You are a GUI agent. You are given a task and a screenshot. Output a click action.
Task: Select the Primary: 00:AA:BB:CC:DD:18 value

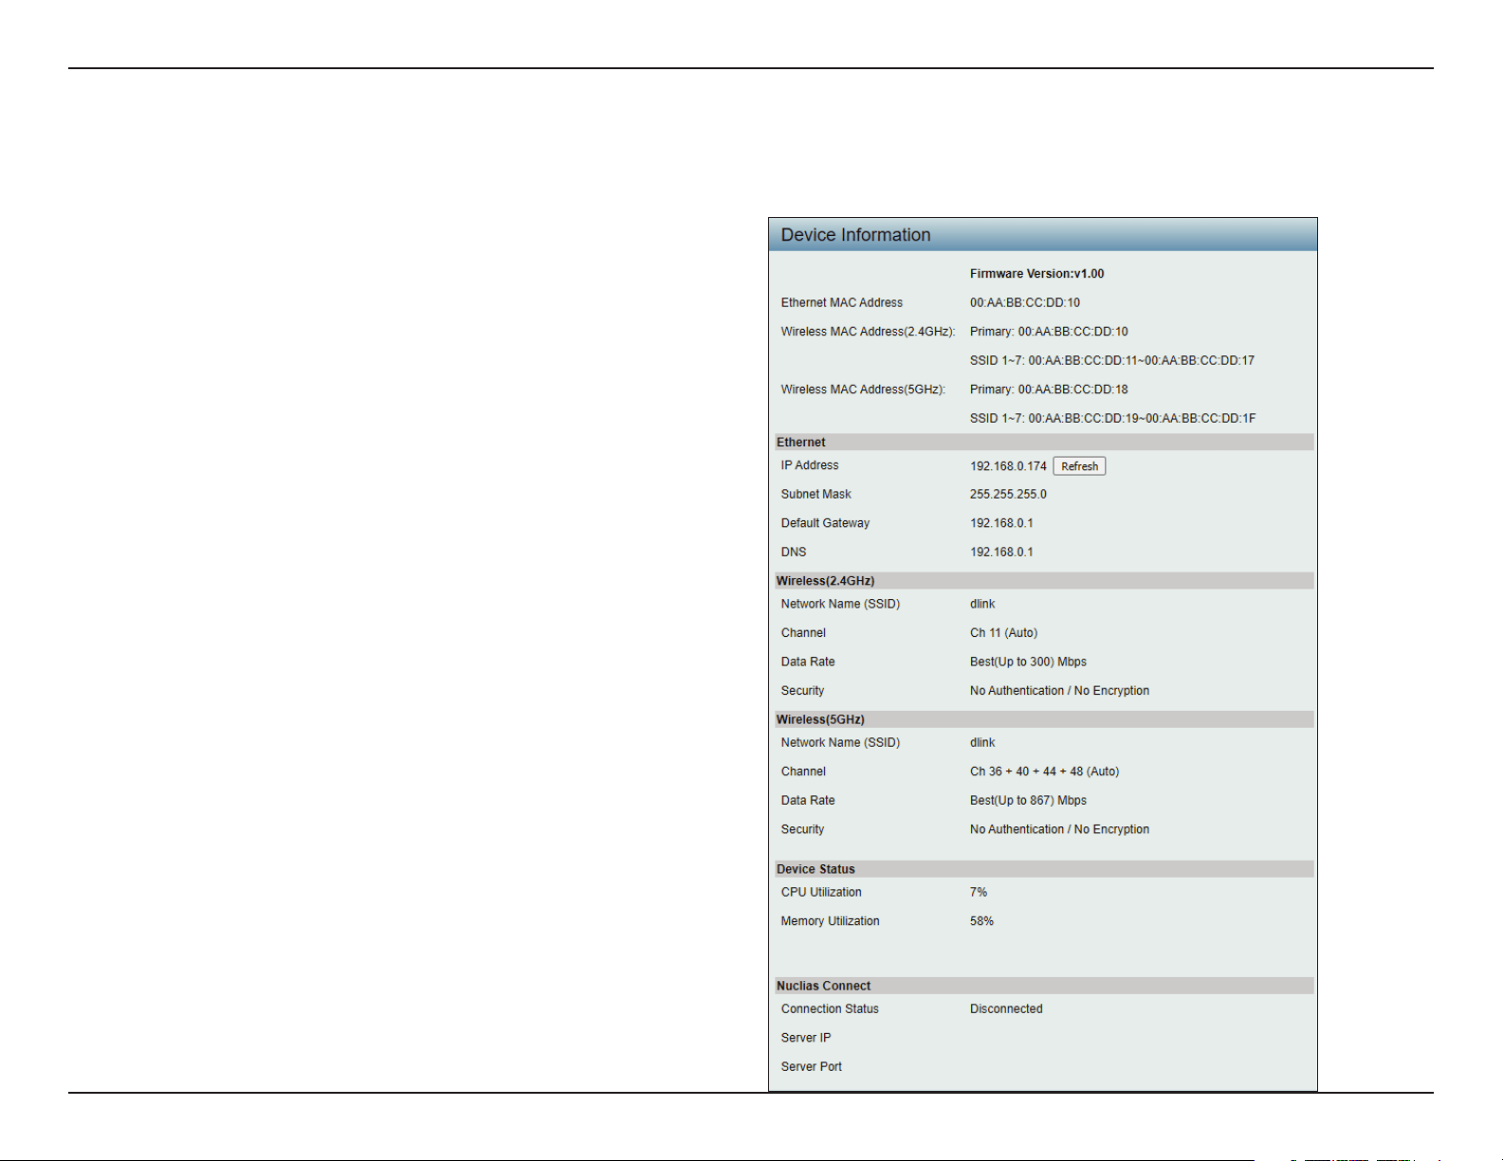[1049, 390]
